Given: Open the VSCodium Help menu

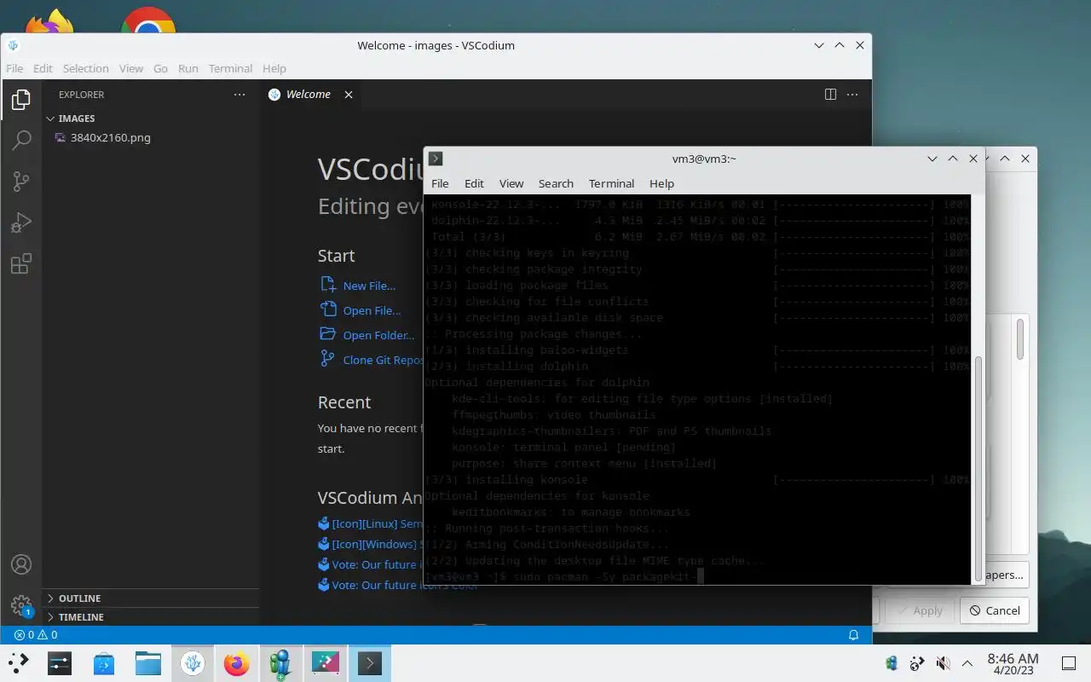Looking at the screenshot, I should click(x=274, y=68).
